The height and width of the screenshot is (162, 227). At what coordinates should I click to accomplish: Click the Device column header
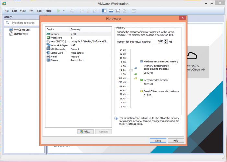[58, 29]
